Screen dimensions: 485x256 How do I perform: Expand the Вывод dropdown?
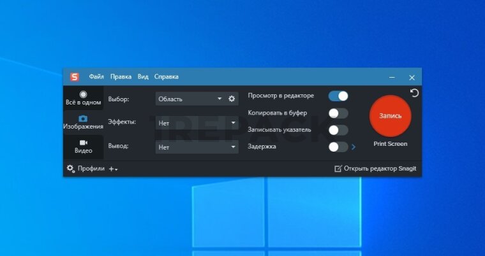pos(197,147)
